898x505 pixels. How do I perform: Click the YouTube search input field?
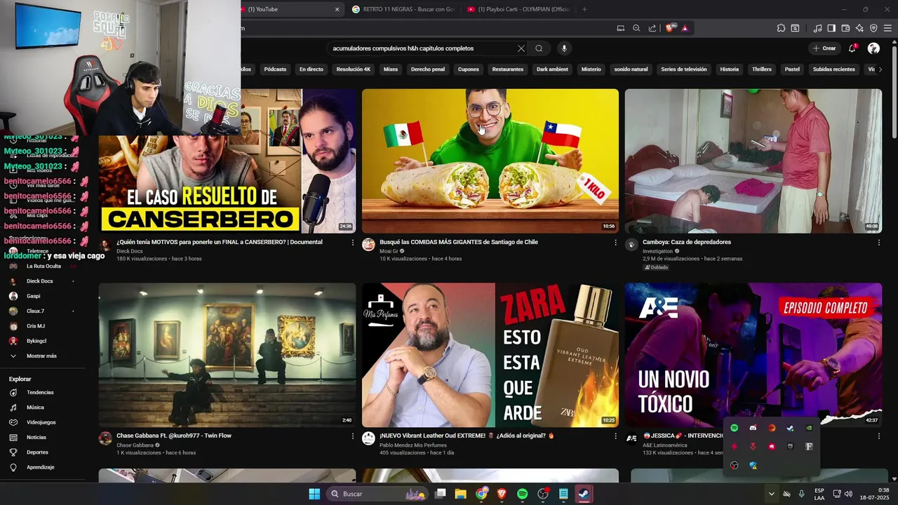point(421,48)
